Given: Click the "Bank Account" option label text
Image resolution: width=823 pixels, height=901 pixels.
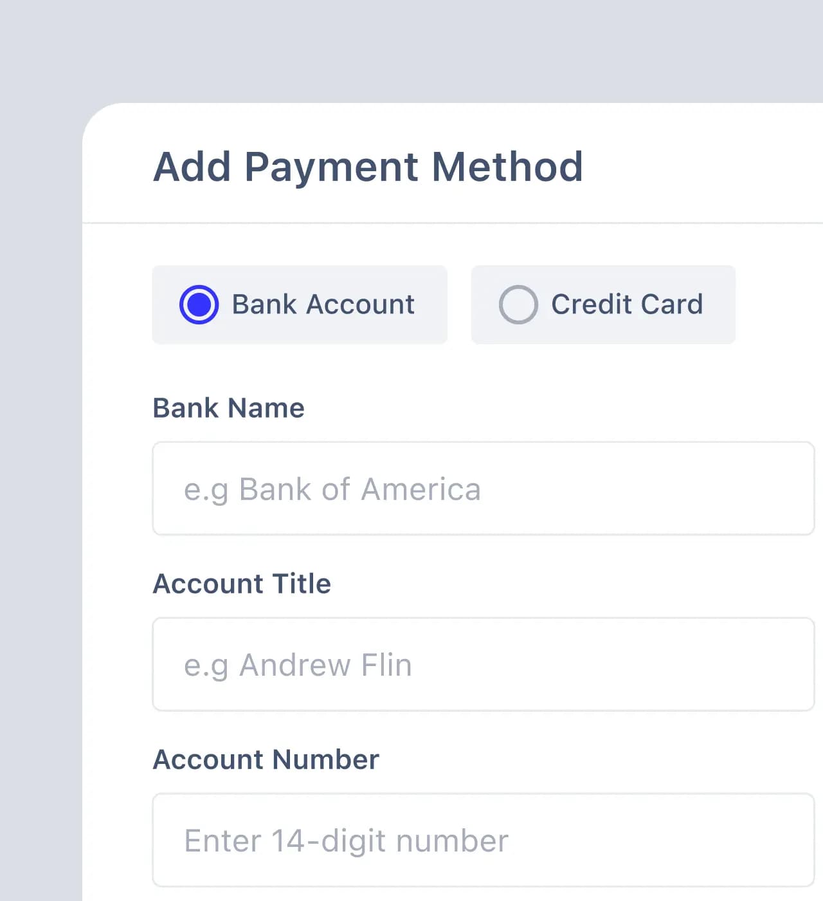Looking at the screenshot, I should (323, 304).
